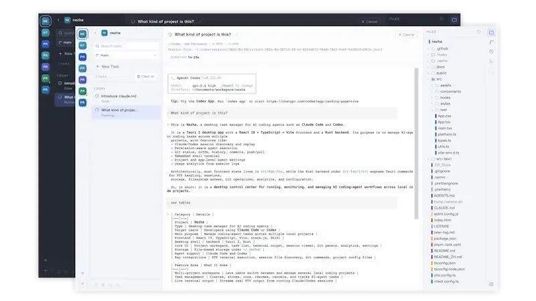Select the What kind of projec... task
Image resolution: width=536 pixels, height=301 pixels.
(126, 112)
